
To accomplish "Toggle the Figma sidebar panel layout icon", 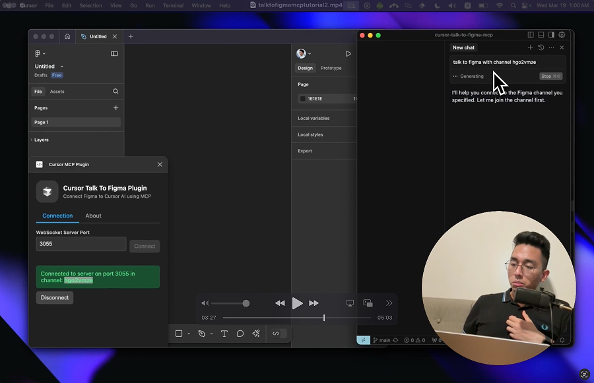I will pyautogui.click(x=114, y=53).
